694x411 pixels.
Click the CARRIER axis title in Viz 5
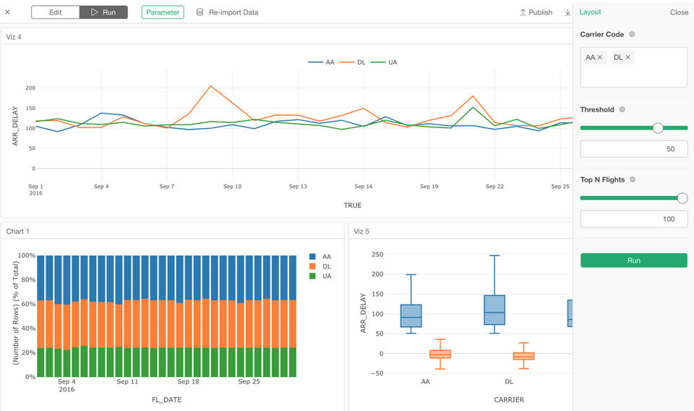click(509, 399)
